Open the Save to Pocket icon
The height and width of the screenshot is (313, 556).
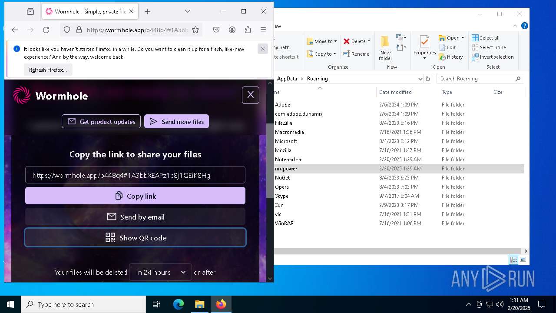[216, 30]
